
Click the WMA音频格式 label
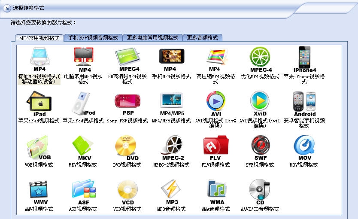215,209
